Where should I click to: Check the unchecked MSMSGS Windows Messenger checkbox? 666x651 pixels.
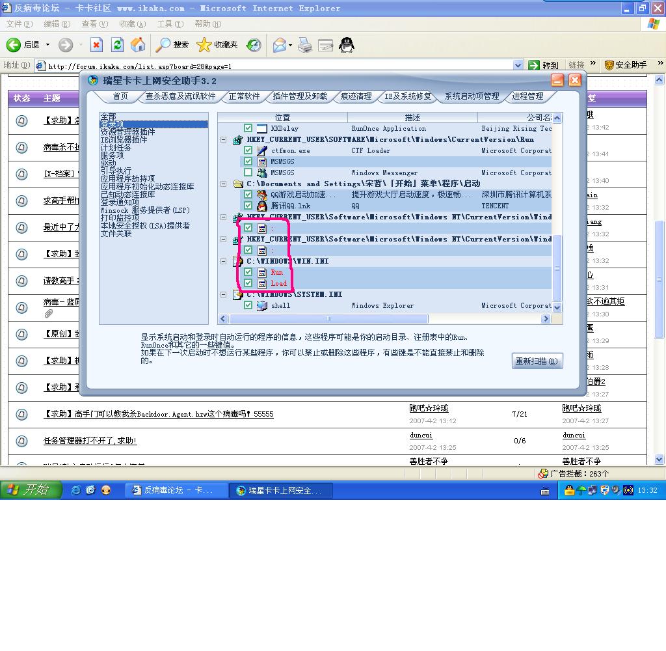tap(248, 173)
